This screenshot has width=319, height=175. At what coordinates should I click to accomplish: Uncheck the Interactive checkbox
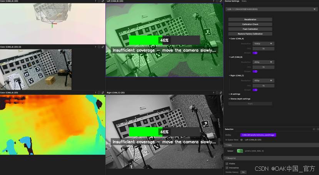point(227,168)
